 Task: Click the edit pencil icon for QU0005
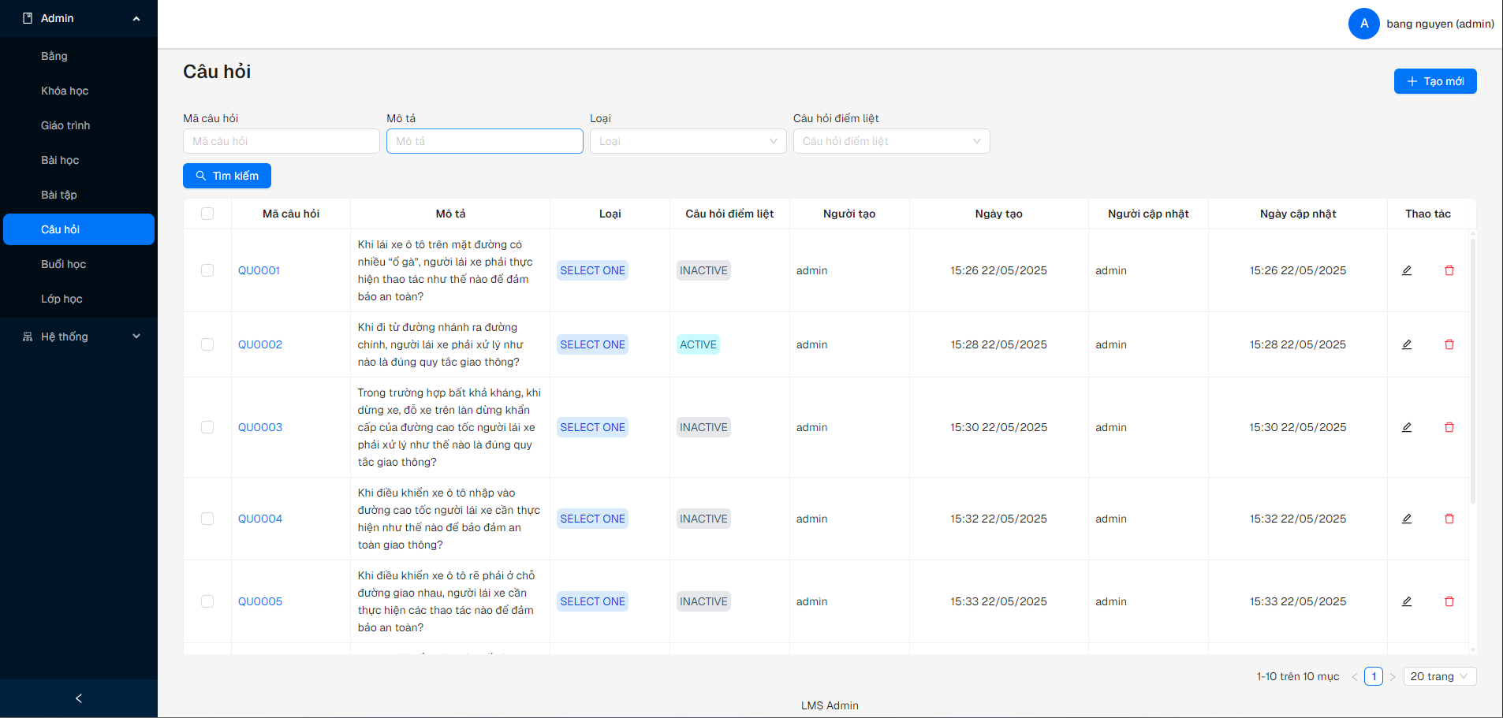point(1406,601)
